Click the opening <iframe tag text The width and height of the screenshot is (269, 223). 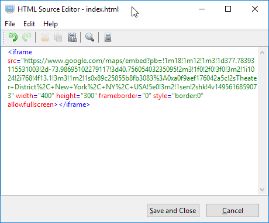click(20, 52)
